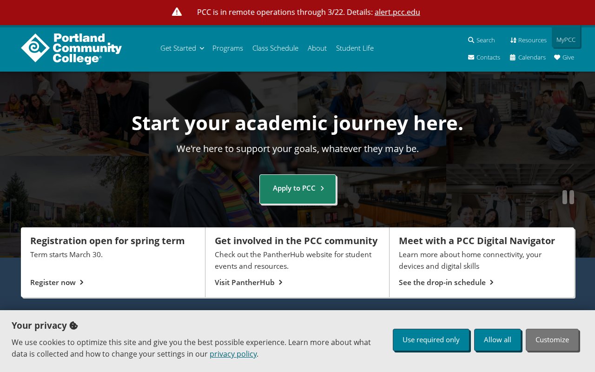Click the Contacts envelope icon
This screenshot has height=372, width=595.
tap(471, 57)
